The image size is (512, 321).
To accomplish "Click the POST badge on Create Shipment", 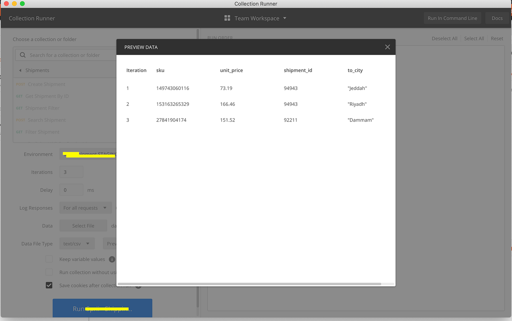I will click(20, 84).
